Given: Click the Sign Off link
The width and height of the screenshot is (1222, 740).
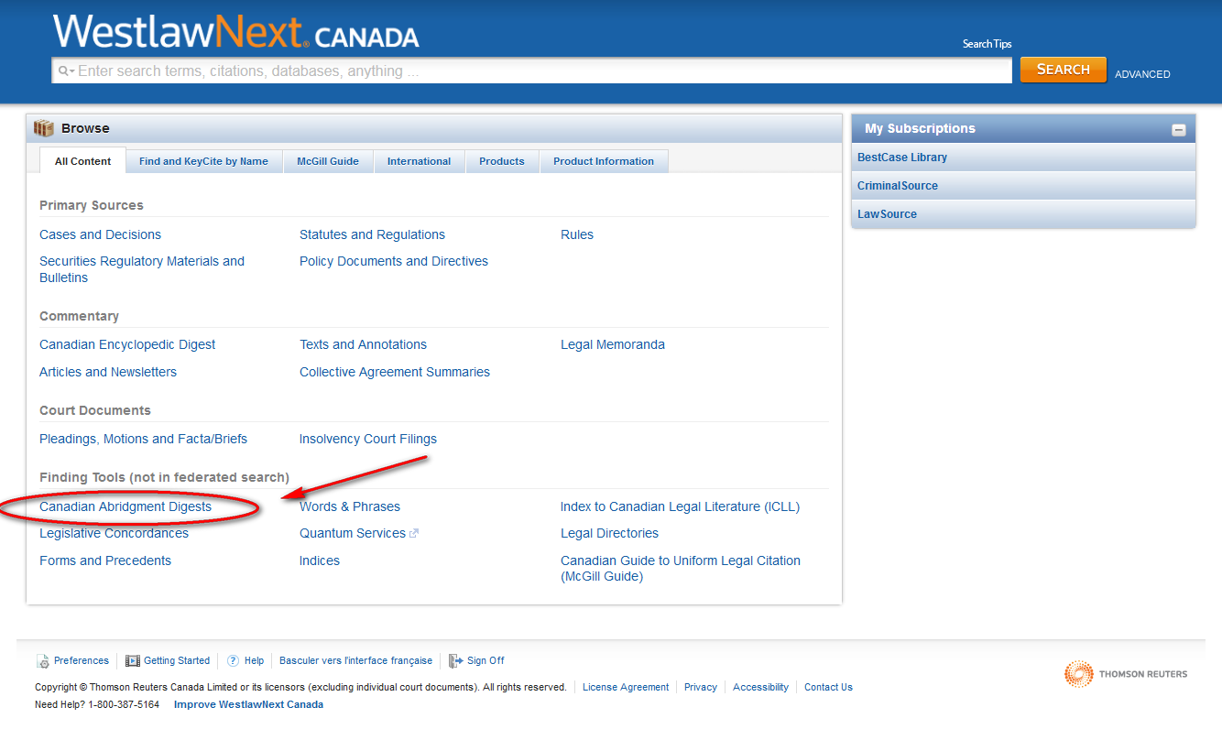Looking at the screenshot, I should pos(486,660).
